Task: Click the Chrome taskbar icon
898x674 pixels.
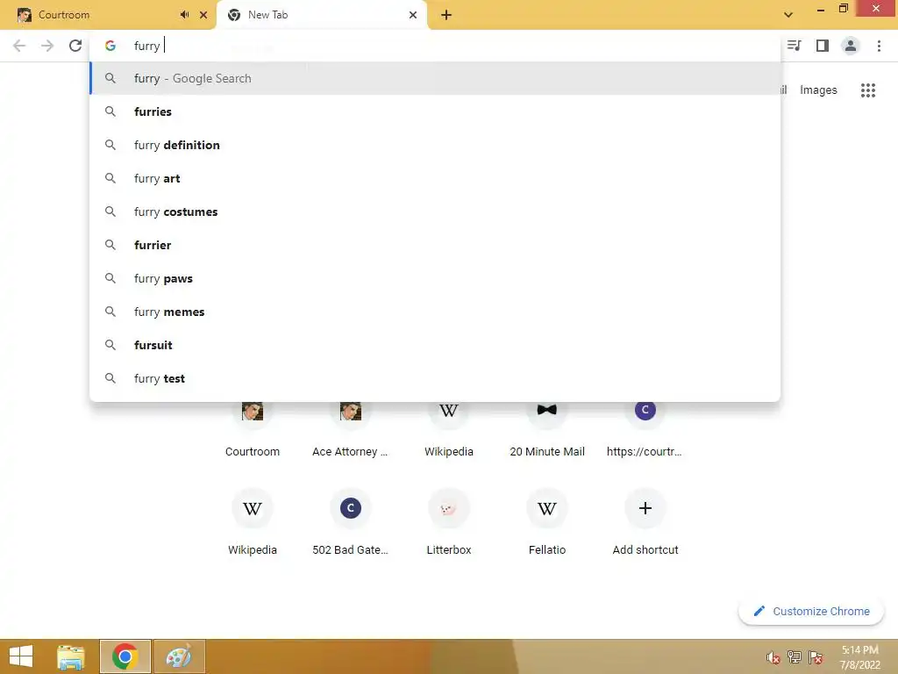Action: [x=125, y=656]
